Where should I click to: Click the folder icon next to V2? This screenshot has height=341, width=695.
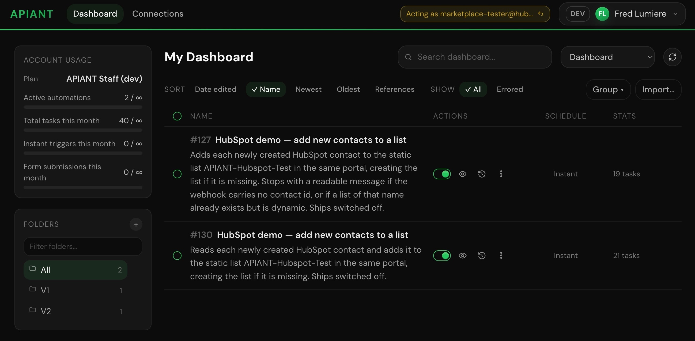pyautogui.click(x=33, y=310)
